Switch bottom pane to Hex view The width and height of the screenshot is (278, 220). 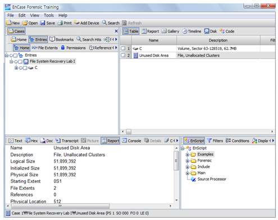(x=31, y=141)
